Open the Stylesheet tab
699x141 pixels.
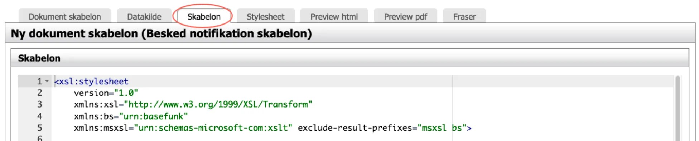pyautogui.click(x=265, y=16)
